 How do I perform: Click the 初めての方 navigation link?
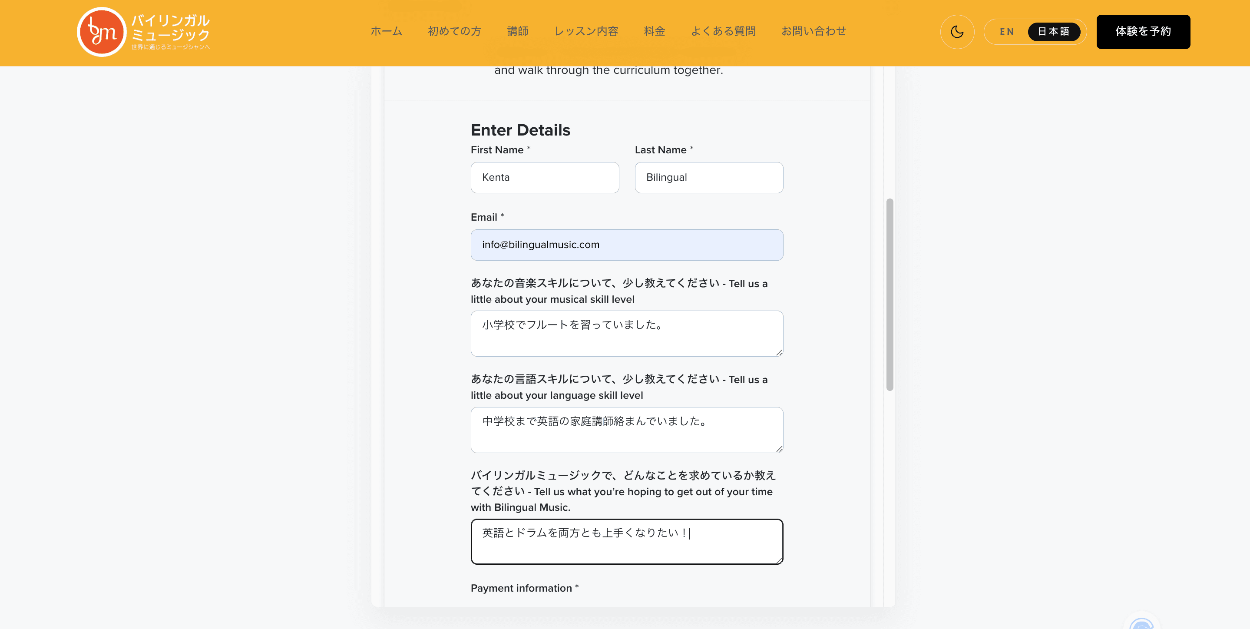click(x=454, y=31)
